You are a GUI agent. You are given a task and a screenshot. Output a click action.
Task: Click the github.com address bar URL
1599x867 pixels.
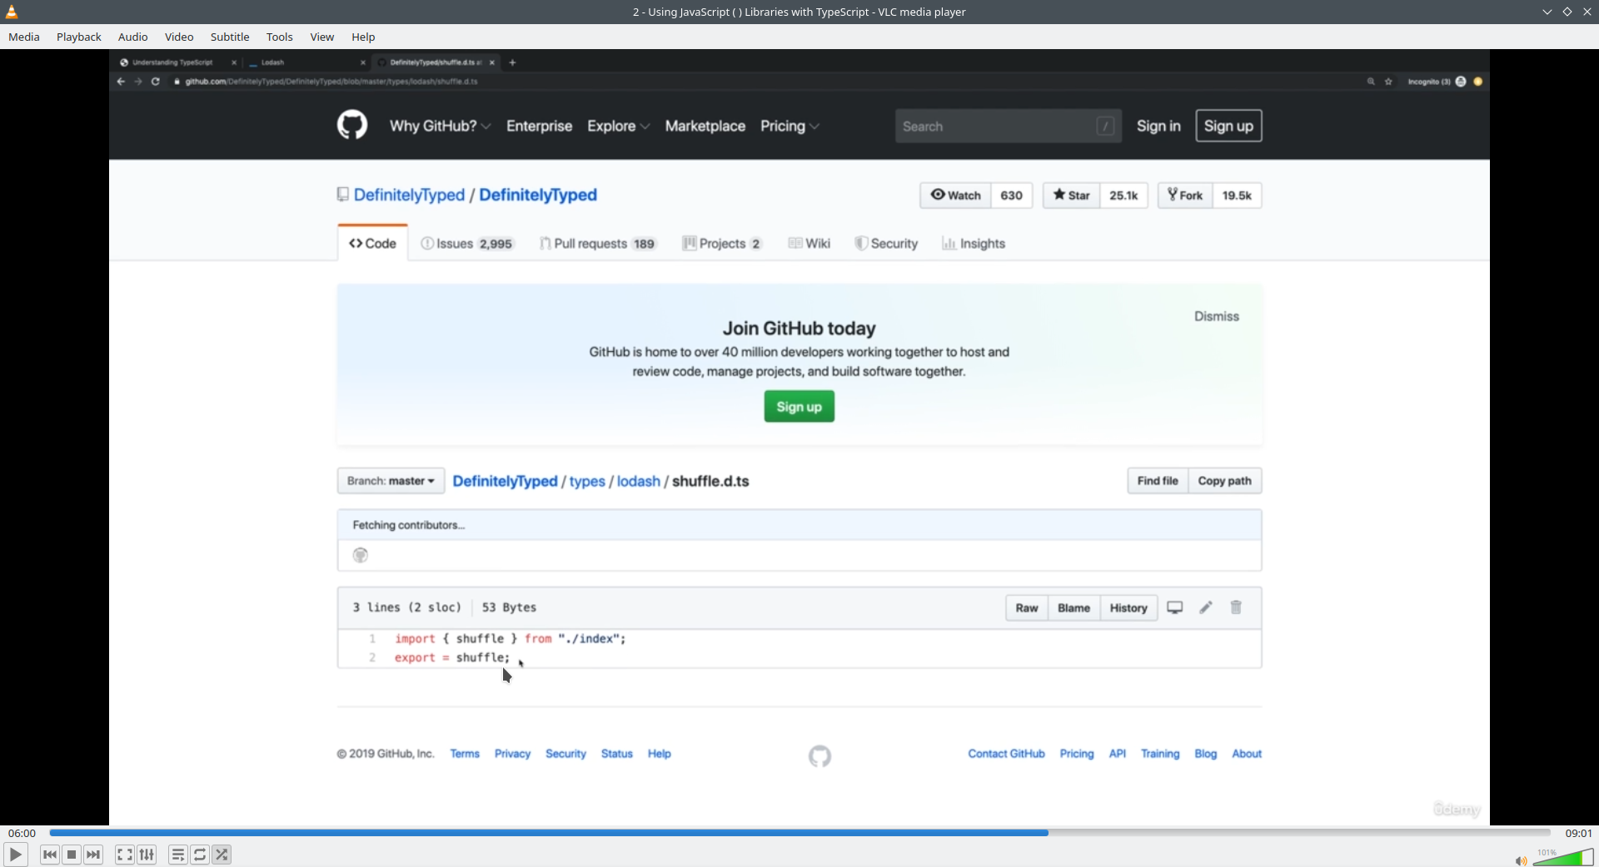331,82
